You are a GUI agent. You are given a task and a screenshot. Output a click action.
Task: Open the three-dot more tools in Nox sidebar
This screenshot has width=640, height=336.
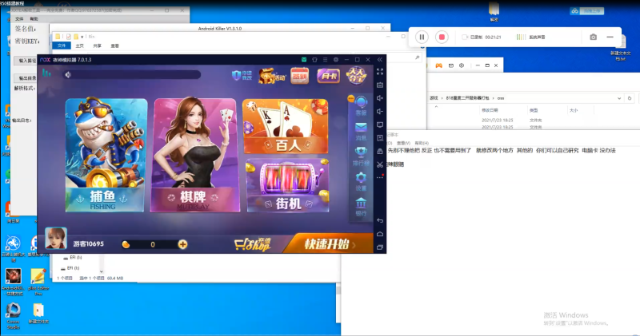380,177
